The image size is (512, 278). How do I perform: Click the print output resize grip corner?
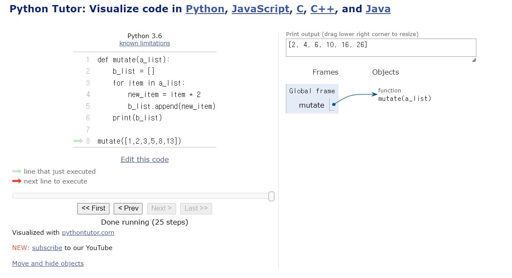[x=474, y=60]
